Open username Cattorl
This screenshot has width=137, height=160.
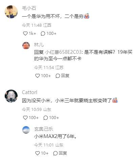tap(29, 92)
